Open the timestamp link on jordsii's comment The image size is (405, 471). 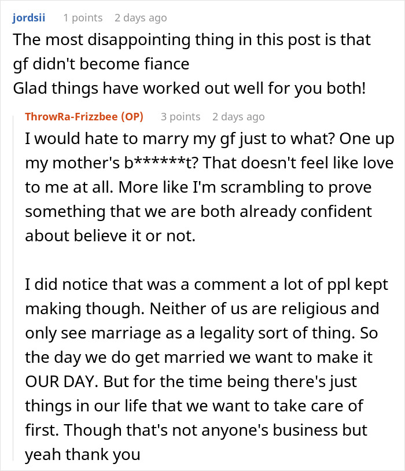click(x=141, y=18)
